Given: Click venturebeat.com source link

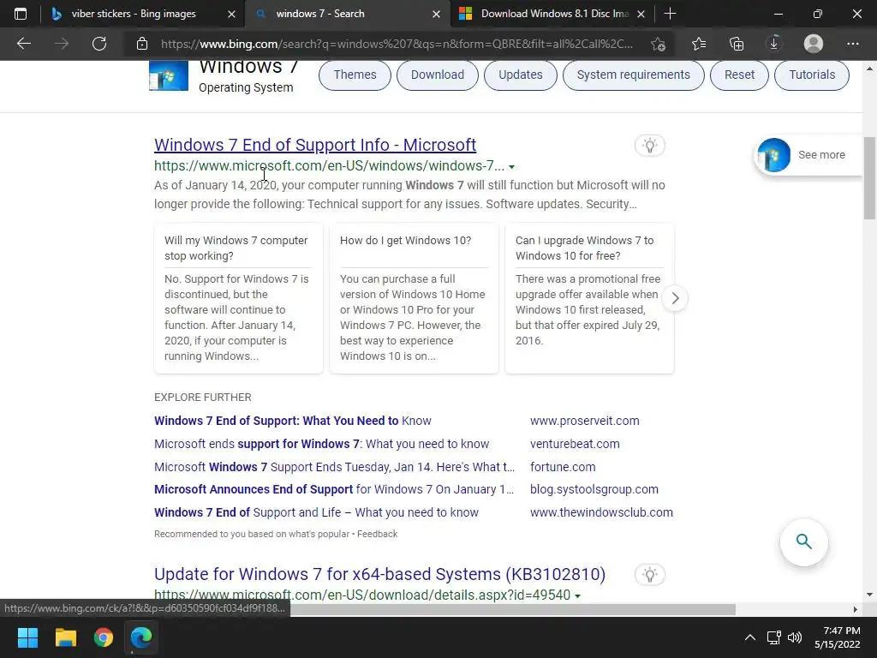Looking at the screenshot, I should [575, 444].
